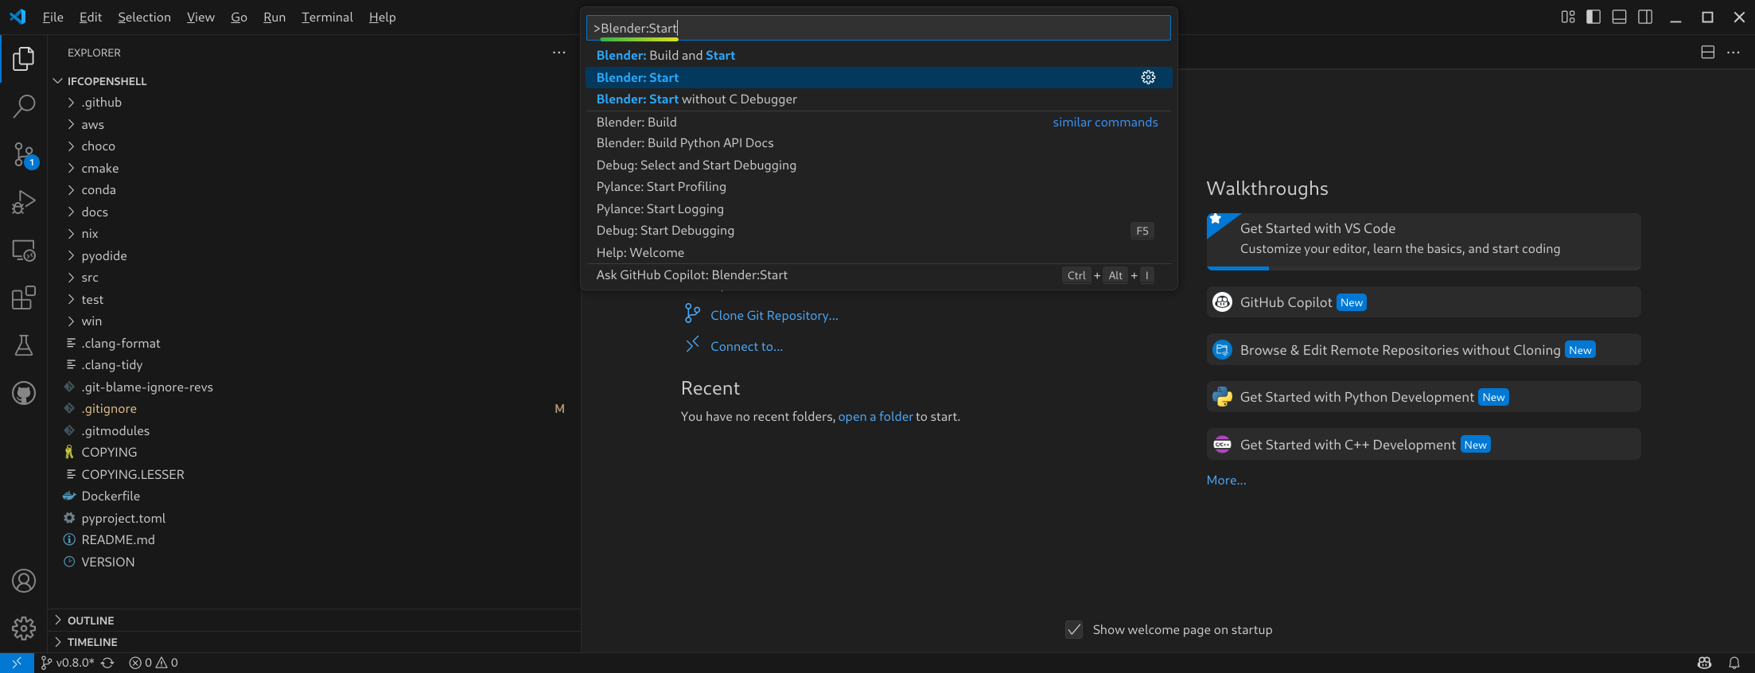Open notifications bell icon
The height and width of the screenshot is (673, 1755).
click(x=1734, y=663)
